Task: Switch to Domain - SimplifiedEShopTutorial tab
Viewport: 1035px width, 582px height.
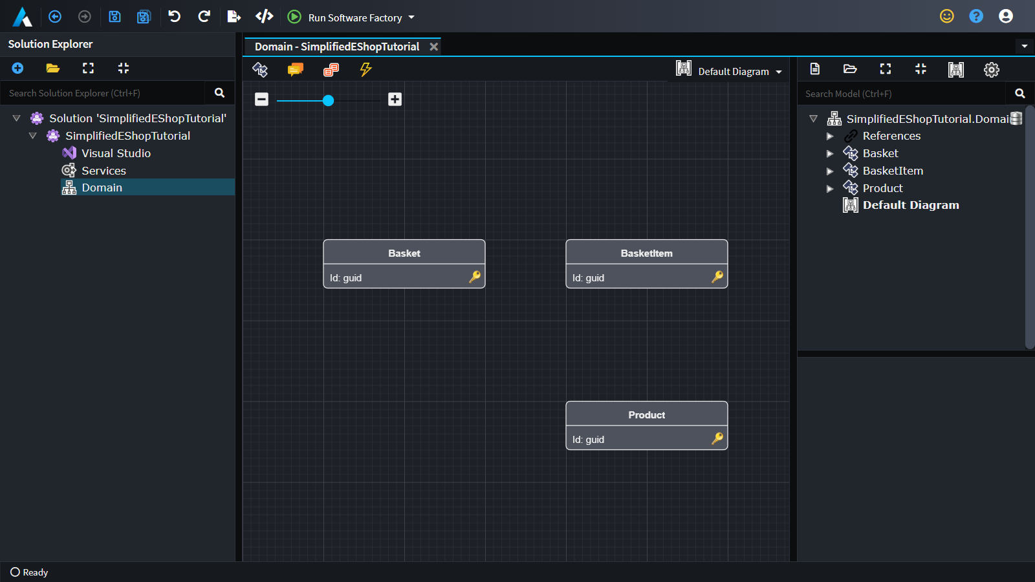Action: point(337,47)
